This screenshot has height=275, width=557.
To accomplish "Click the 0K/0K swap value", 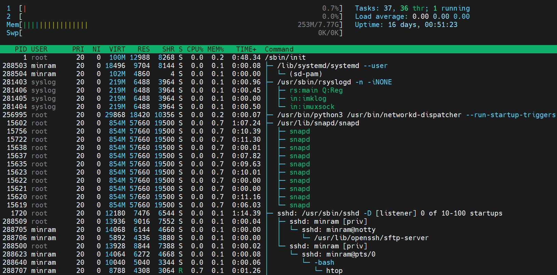I will 328,33.
